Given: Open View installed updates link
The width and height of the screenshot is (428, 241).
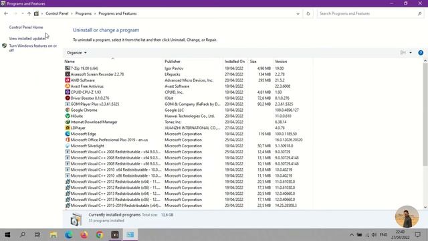Looking at the screenshot, I should click(x=27, y=39).
